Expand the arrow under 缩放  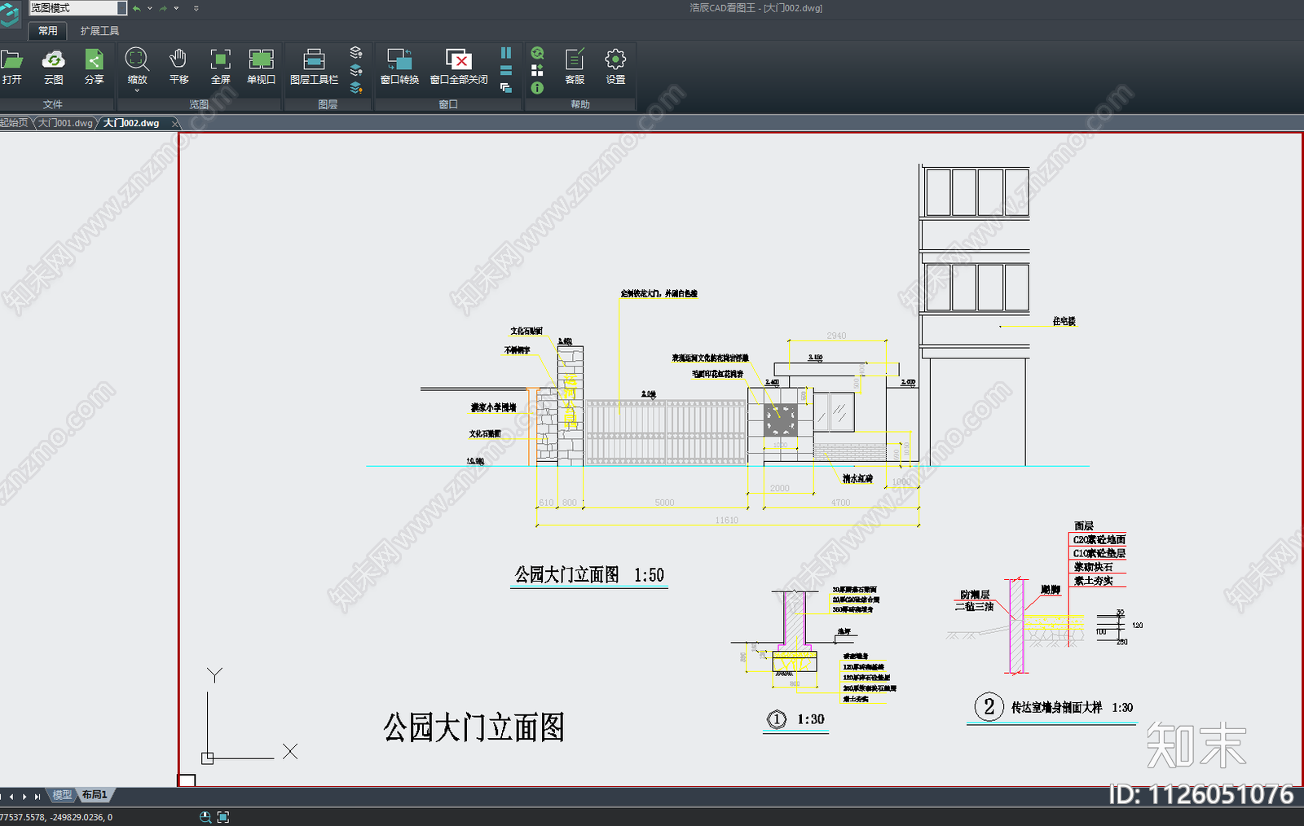click(x=137, y=90)
